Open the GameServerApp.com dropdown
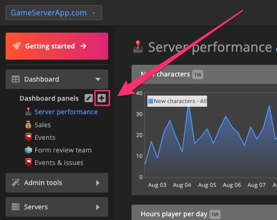The width and height of the screenshot is (277, 220). pyautogui.click(x=54, y=13)
